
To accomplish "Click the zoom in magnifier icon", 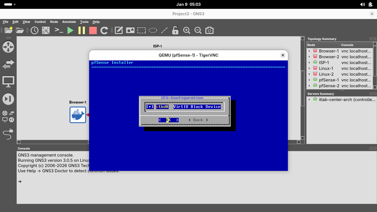I will (x=187, y=30).
